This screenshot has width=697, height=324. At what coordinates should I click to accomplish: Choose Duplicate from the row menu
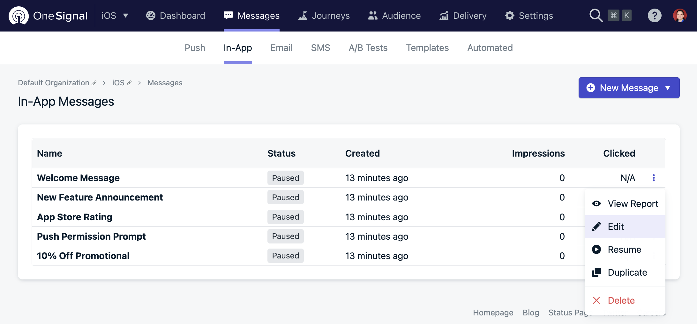[625, 272]
